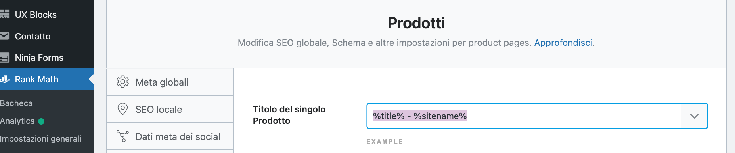Click the SEO locale map pin icon
Image resolution: width=735 pixels, height=153 pixels.
[122, 109]
